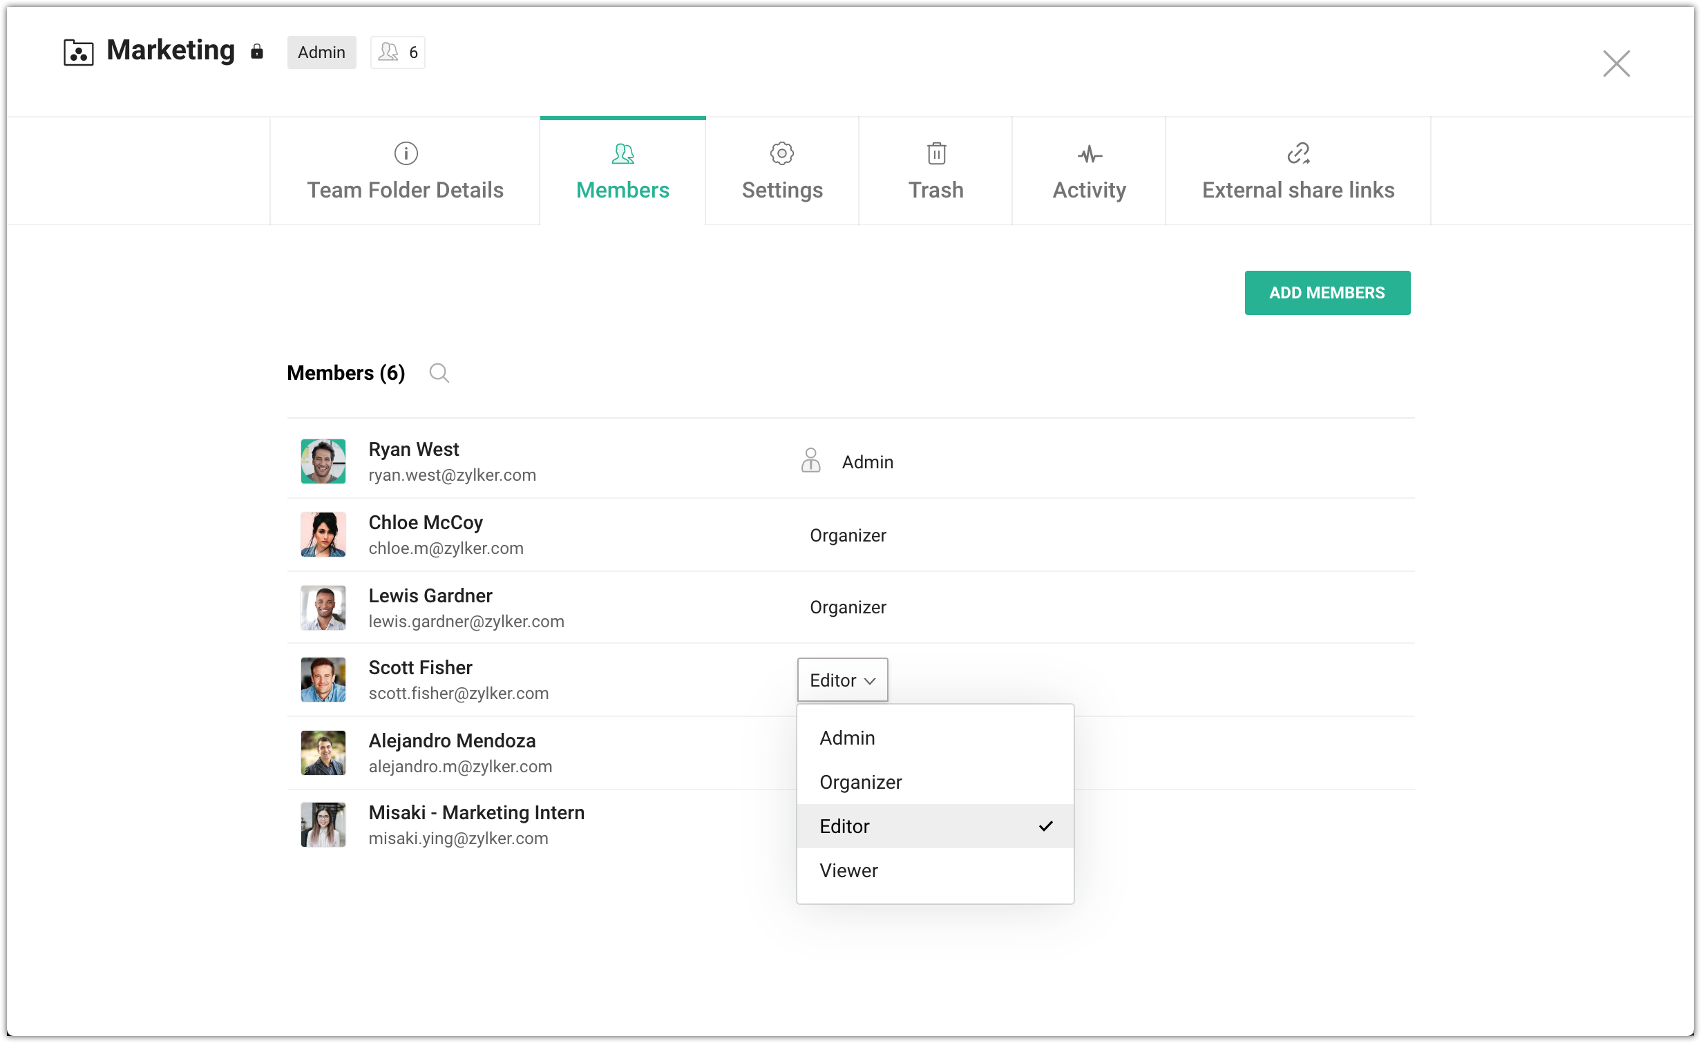Open the Activity tab
The image size is (1701, 1043).
pos(1089,171)
